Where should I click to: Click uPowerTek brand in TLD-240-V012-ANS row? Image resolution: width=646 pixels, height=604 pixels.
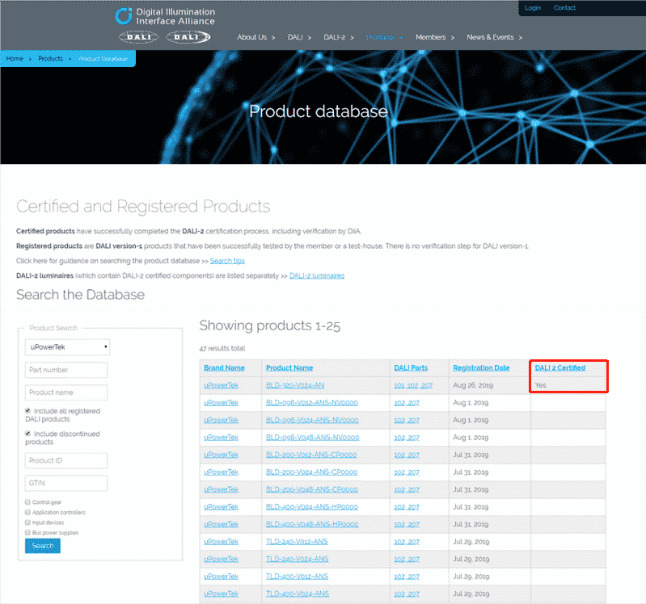pos(222,542)
